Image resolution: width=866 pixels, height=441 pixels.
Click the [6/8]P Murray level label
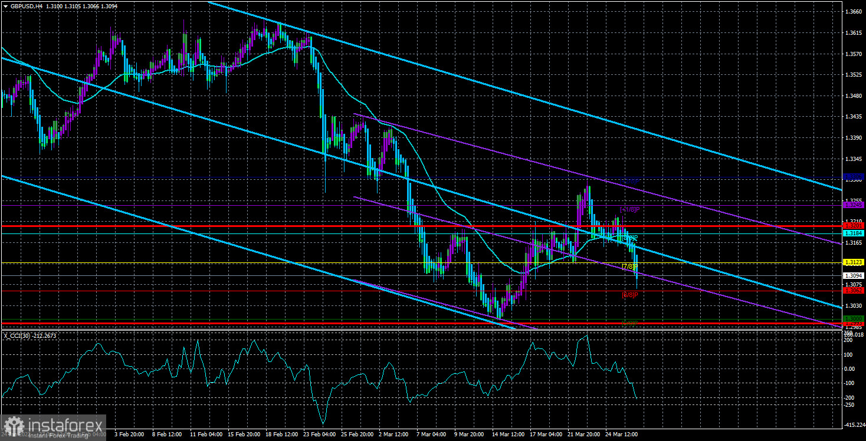(x=629, y=295)
